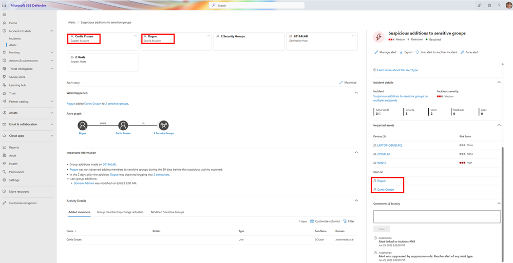Viewport: 513px width, 263px height.
Task: Select the 2 Security Groups card
Action: tap(249, 41)
